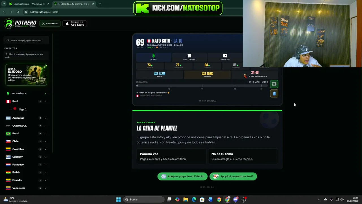
Task: Click 'Apoyá el proyecto en Cafecito'
Action: click(x=183, y=176)
